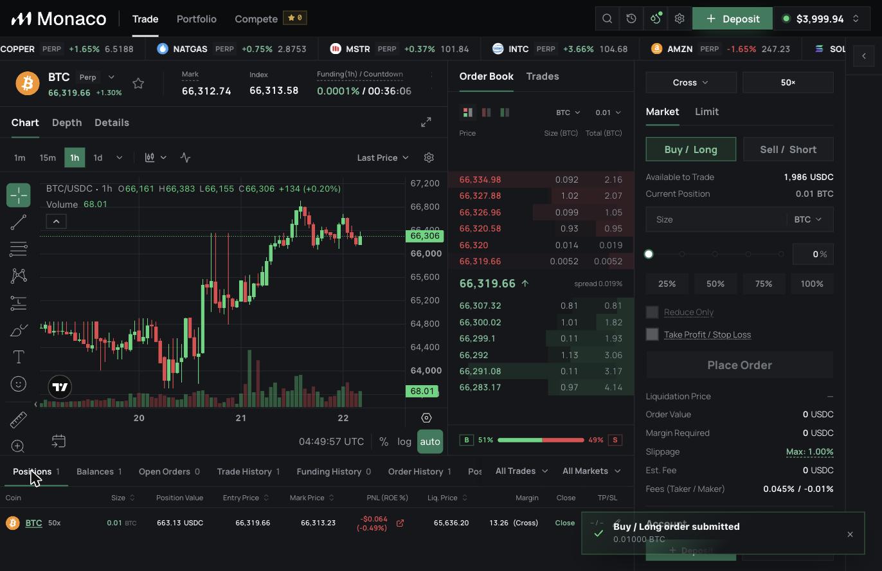Expand more chart intervals dropdown

coord(119,158)
